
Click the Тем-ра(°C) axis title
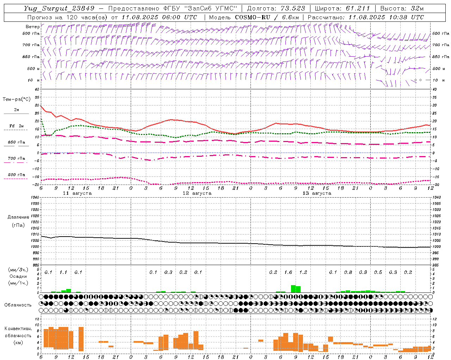click(17, 99)
